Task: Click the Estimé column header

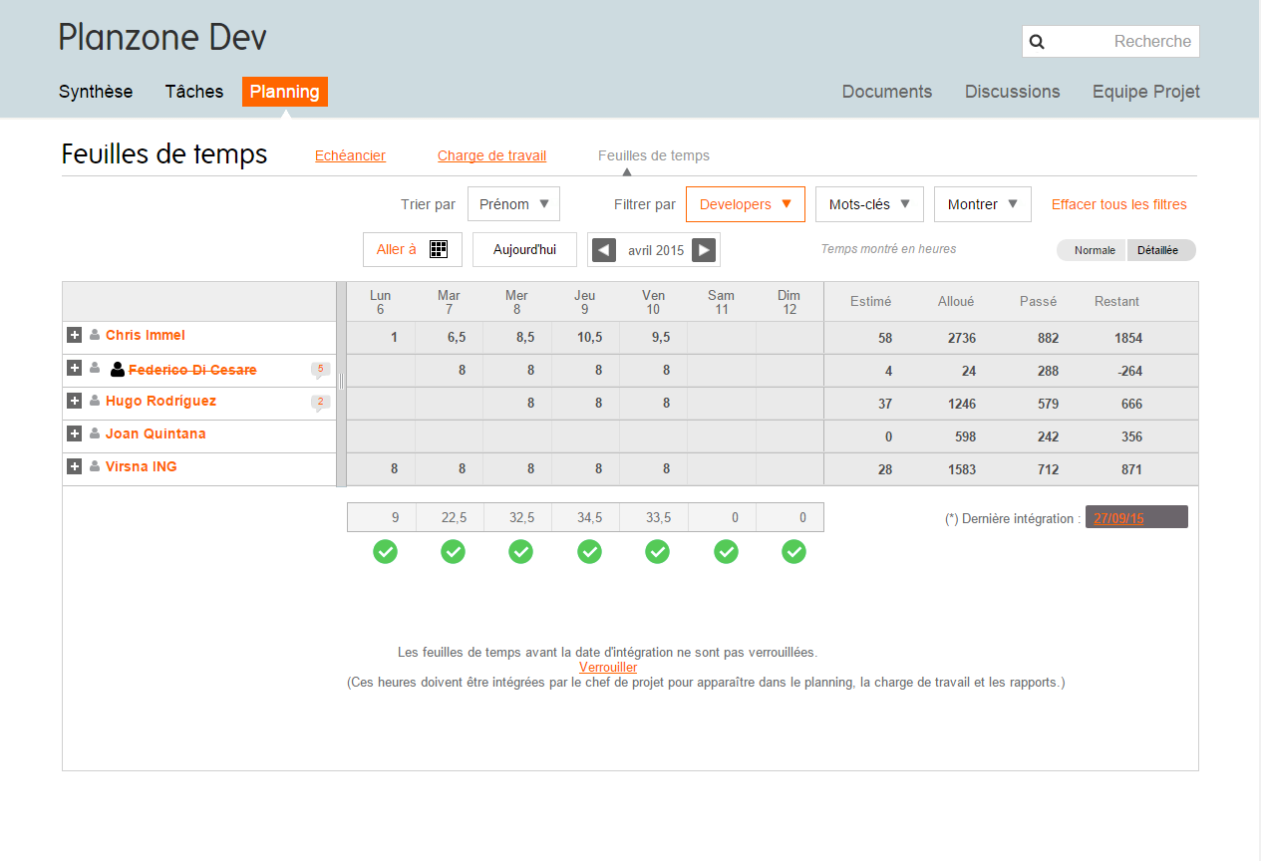Action: (870, 301)
